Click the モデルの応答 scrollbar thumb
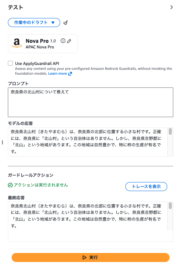This screenshot has height=271, width=180. (170, 131)
